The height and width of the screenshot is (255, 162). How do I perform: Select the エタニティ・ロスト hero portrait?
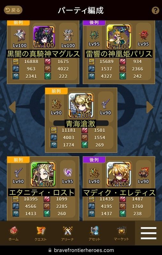[x=43, y=174]
